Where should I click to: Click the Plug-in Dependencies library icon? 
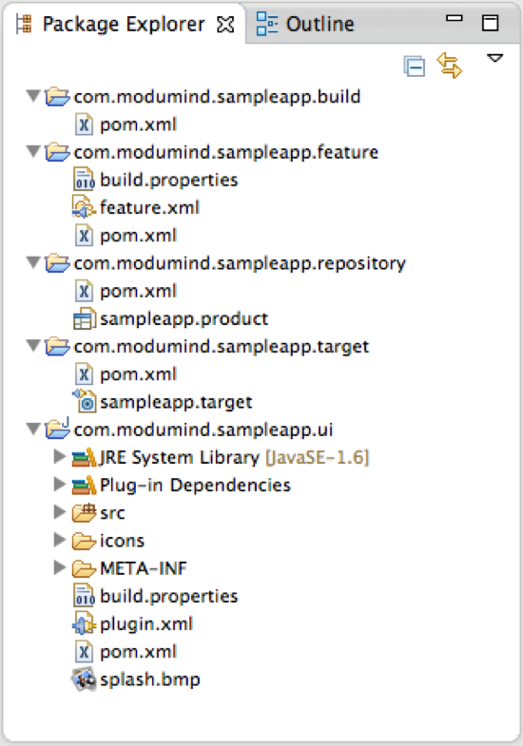coord(84,485)
